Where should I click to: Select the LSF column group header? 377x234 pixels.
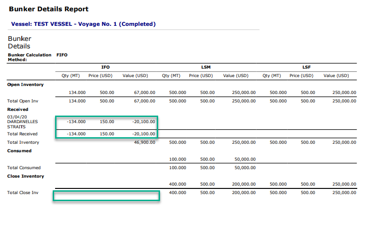pos(306,67)
